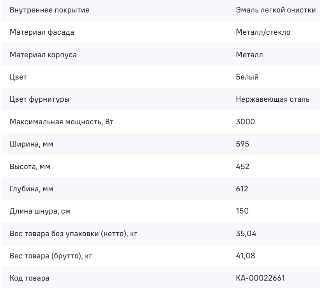Select the 'Белый' color value
This screenshot has height=288, width=320.
click(x=248, y=77)
